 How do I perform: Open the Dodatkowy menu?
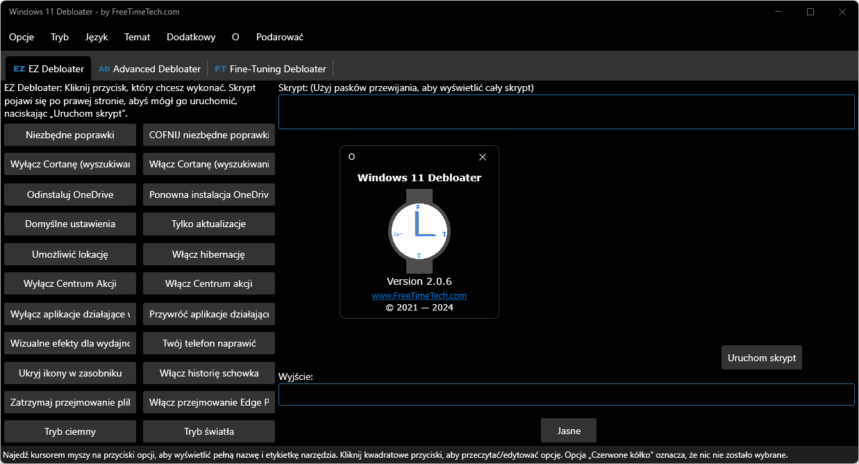tap(191, 37)
